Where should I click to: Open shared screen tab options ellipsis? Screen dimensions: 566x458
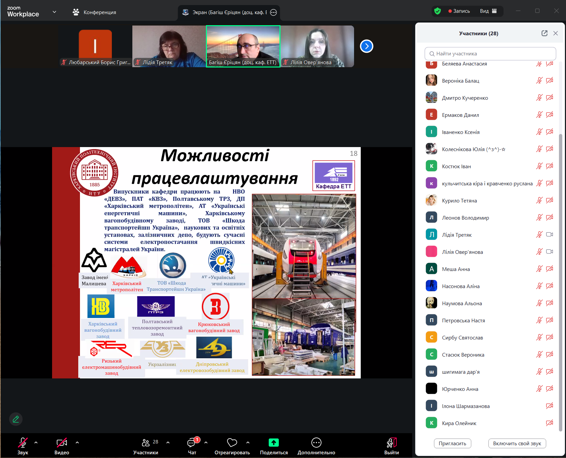tap(273, 12)
